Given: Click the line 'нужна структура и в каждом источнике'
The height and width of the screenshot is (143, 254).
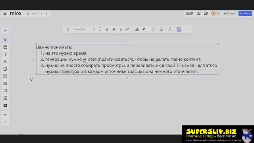Looking at the screenshot, I should (121, 71).
